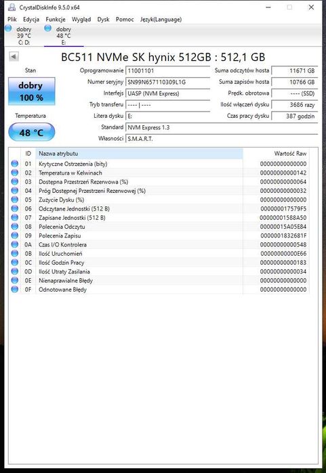Click Suma zapisów hosta value 10766 GB
326x473 pixels.
click(295, 82)
